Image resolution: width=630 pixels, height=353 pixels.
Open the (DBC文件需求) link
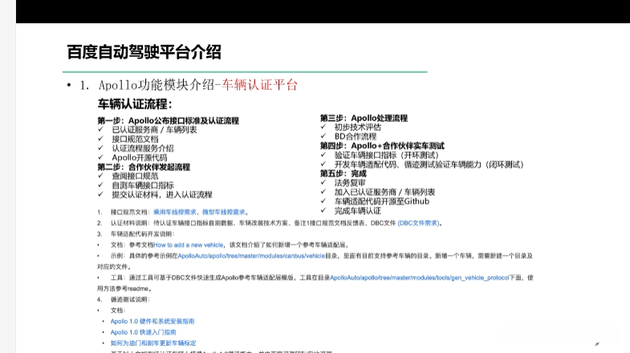point(418,223)
